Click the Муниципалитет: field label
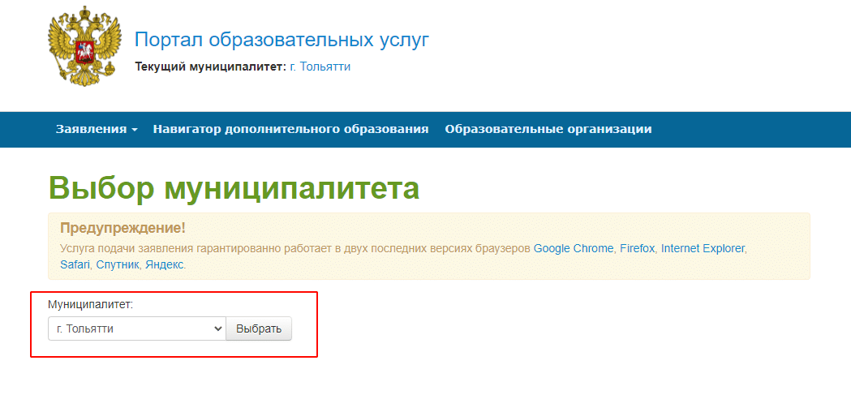This screenshot has height=395, width=851. (90, 304)
